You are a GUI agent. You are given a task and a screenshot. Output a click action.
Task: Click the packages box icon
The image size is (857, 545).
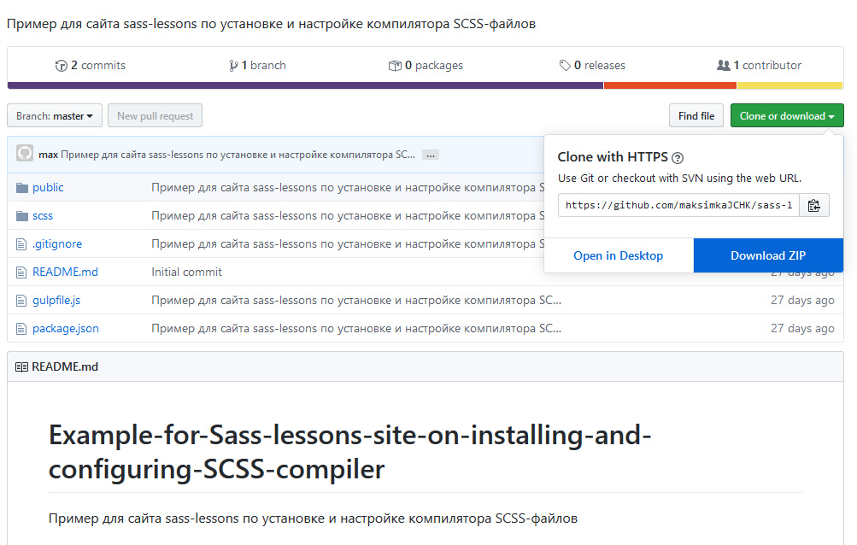click(x=395, y=66)
